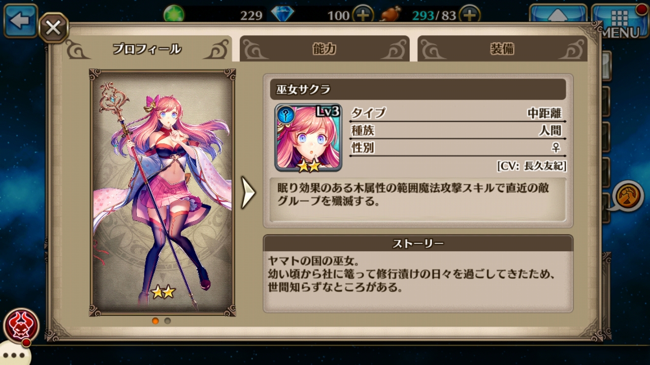Tap the blue diamond gem icon

(x=282, y=14)
